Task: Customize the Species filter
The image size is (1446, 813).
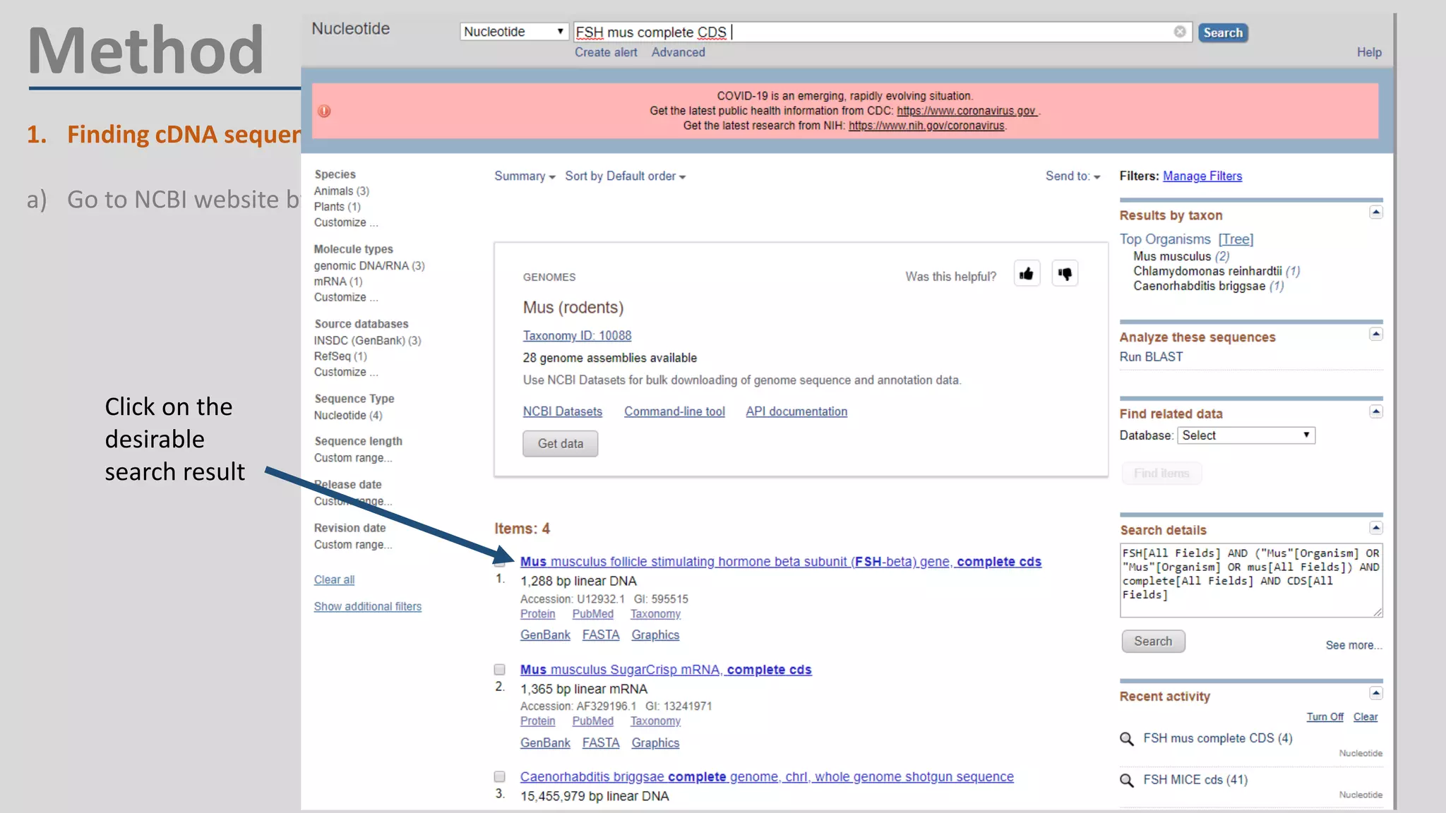Action: coord(346,222)
